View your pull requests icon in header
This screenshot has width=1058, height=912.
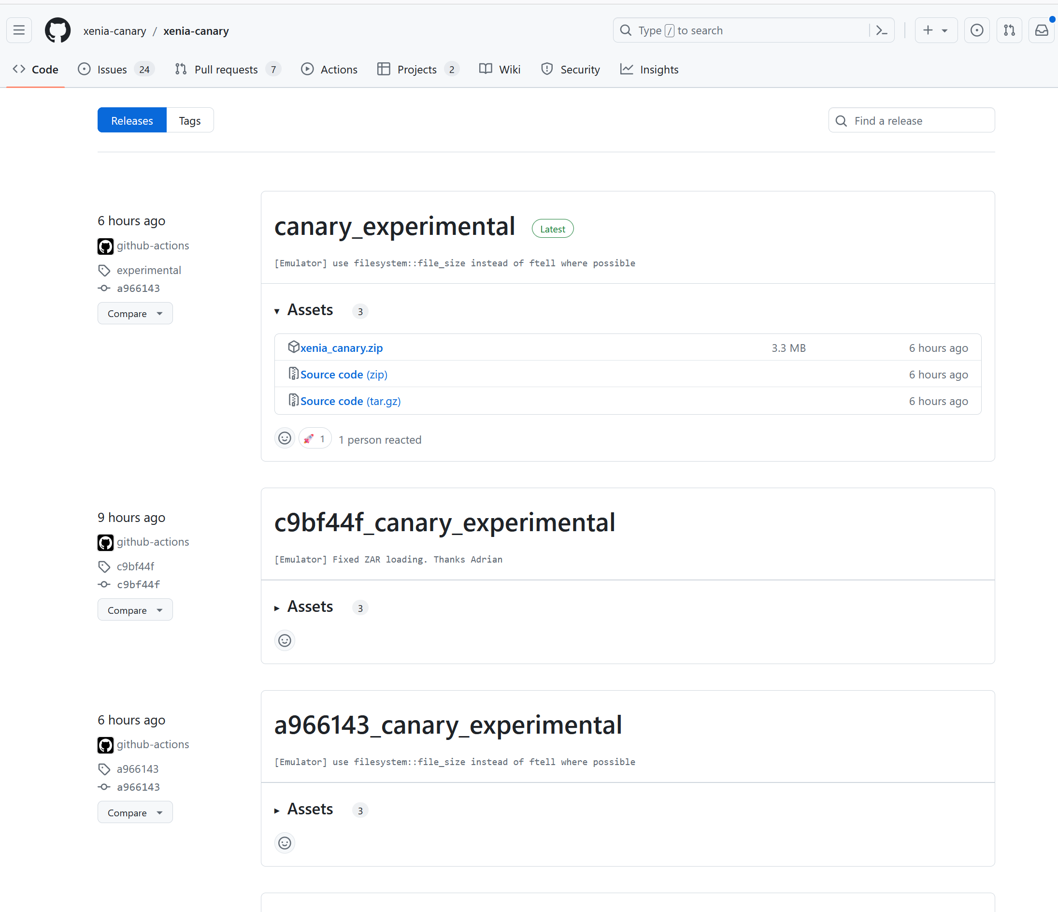1009,30
